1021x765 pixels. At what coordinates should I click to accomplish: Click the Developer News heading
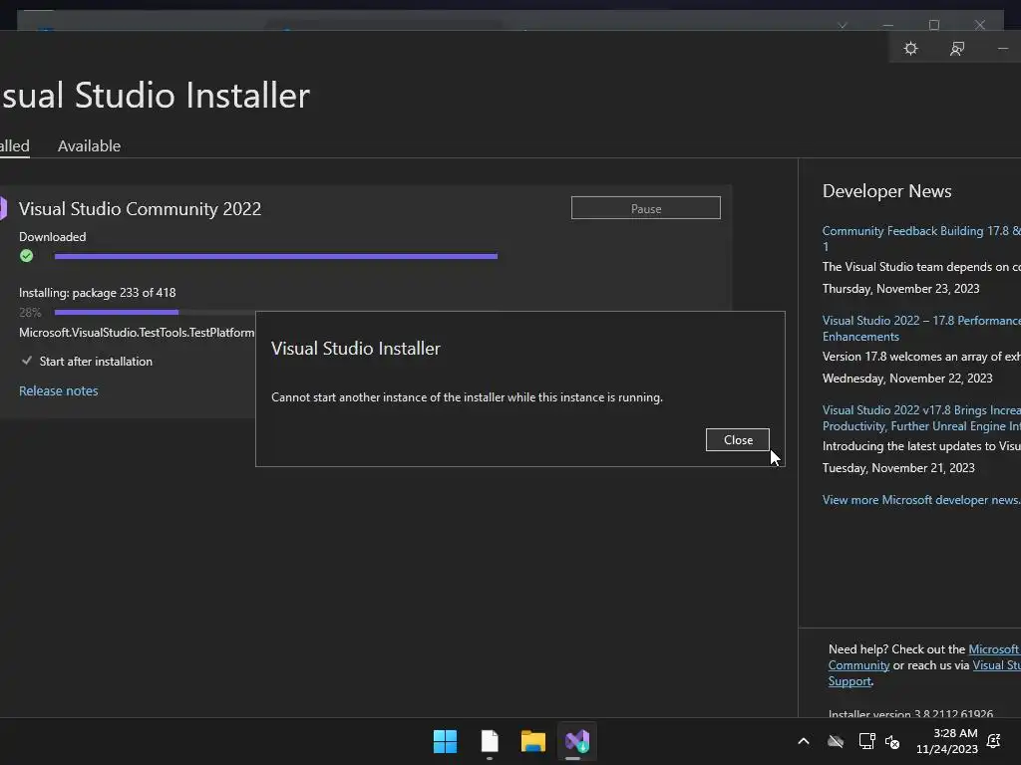[x=886, y=190]
